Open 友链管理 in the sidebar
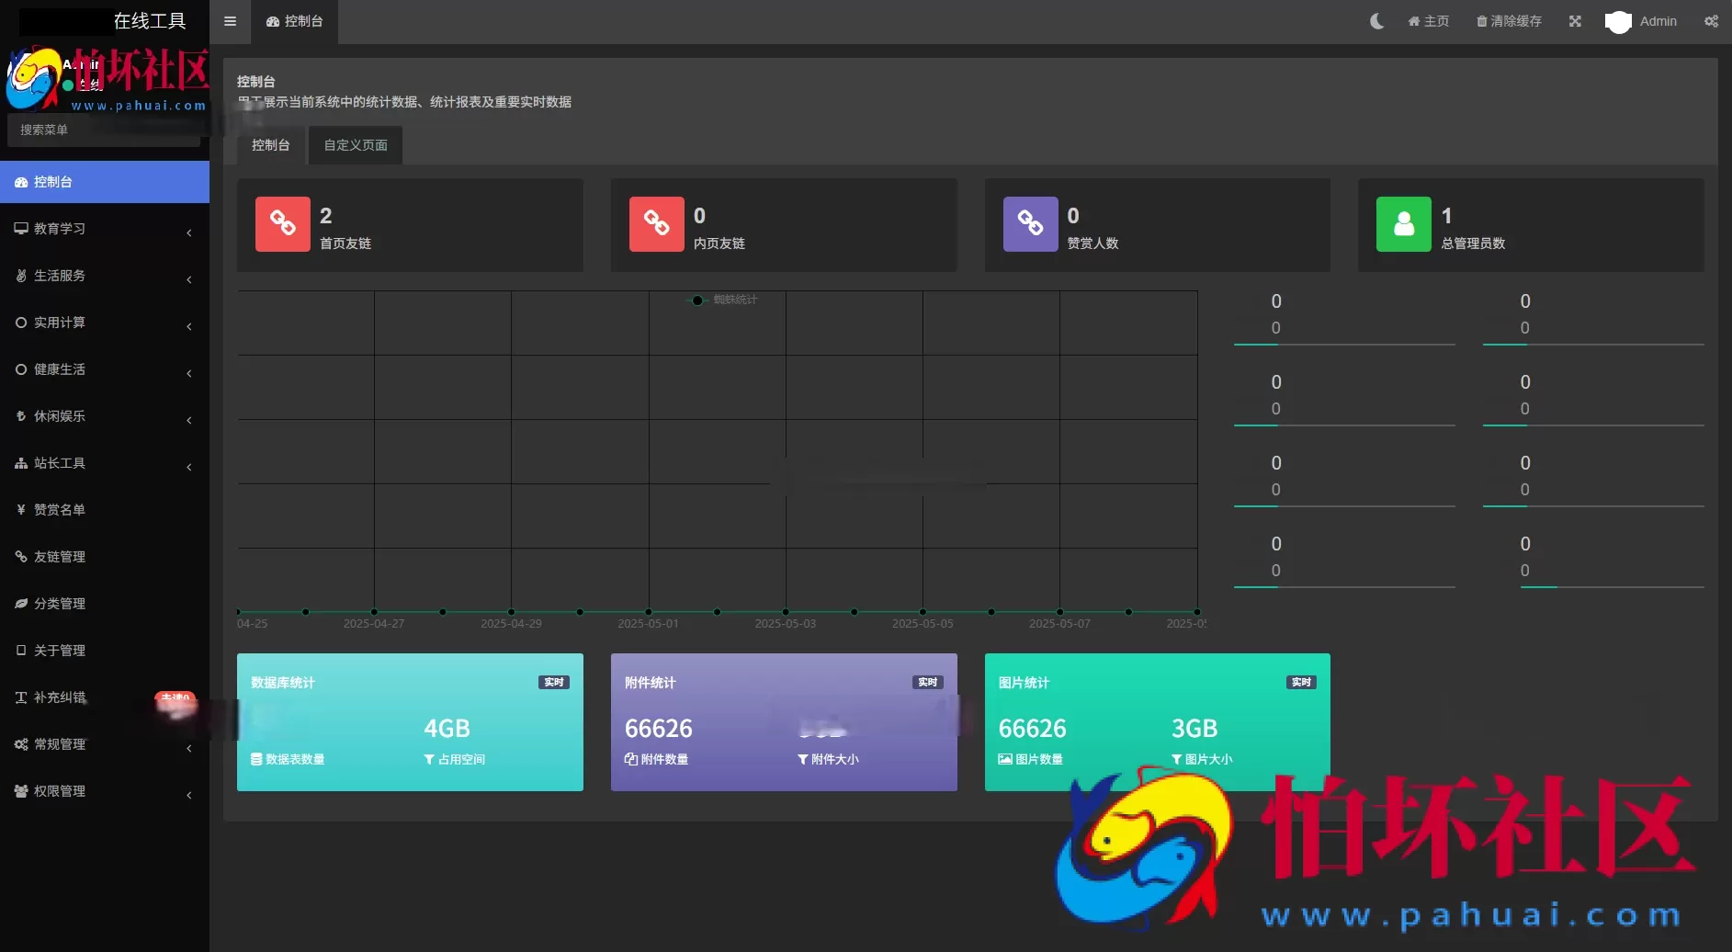 click(60, 557)
